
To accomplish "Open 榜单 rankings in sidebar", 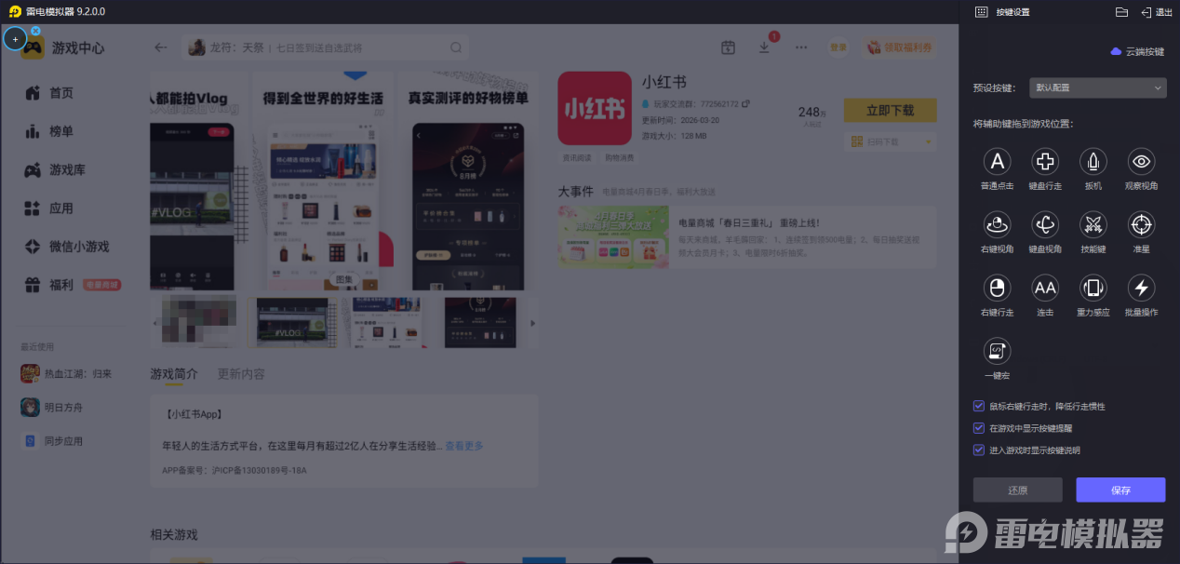I will 49,131.
